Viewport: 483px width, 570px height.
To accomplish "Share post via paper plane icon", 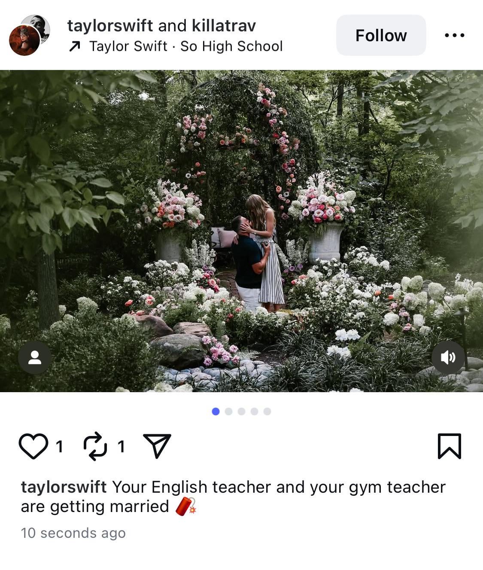I will [x=157, y=446].
